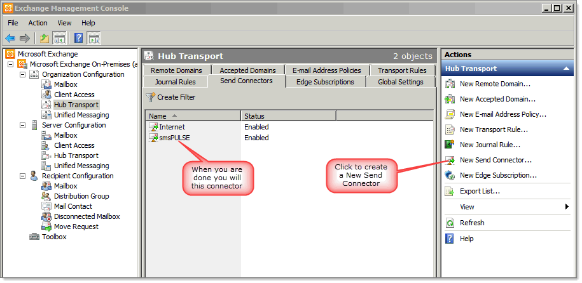Click the Export List... link
The image size is (582, 283).
click(480, 191)
